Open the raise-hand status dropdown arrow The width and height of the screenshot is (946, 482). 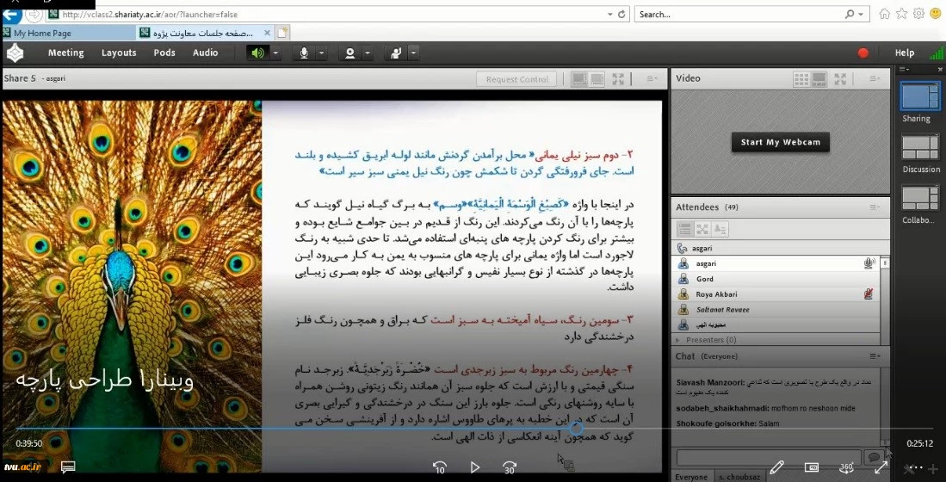(414, 53)
